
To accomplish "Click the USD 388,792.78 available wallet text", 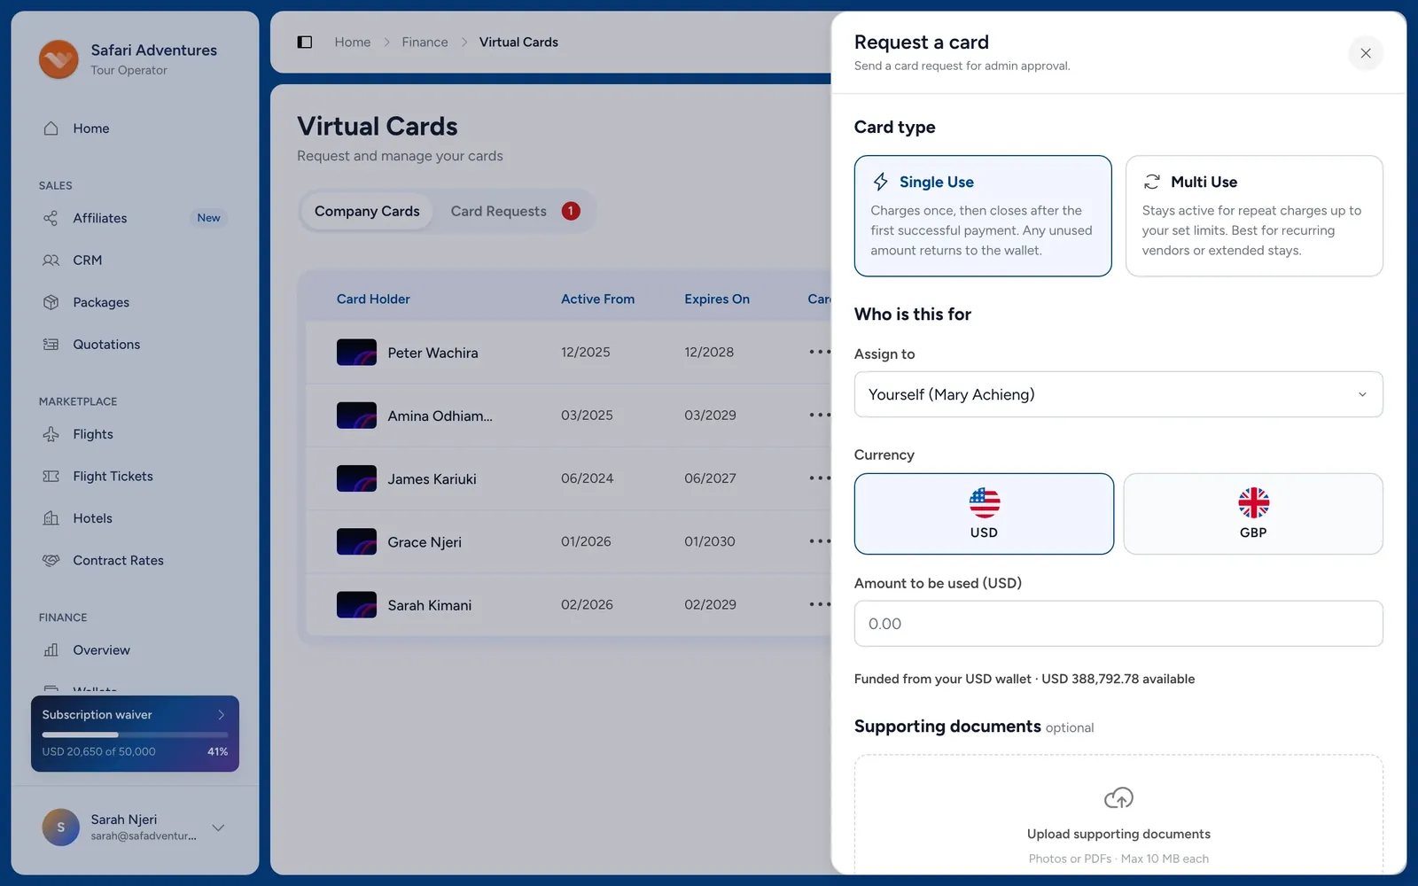I will (x=1118, y=679).
